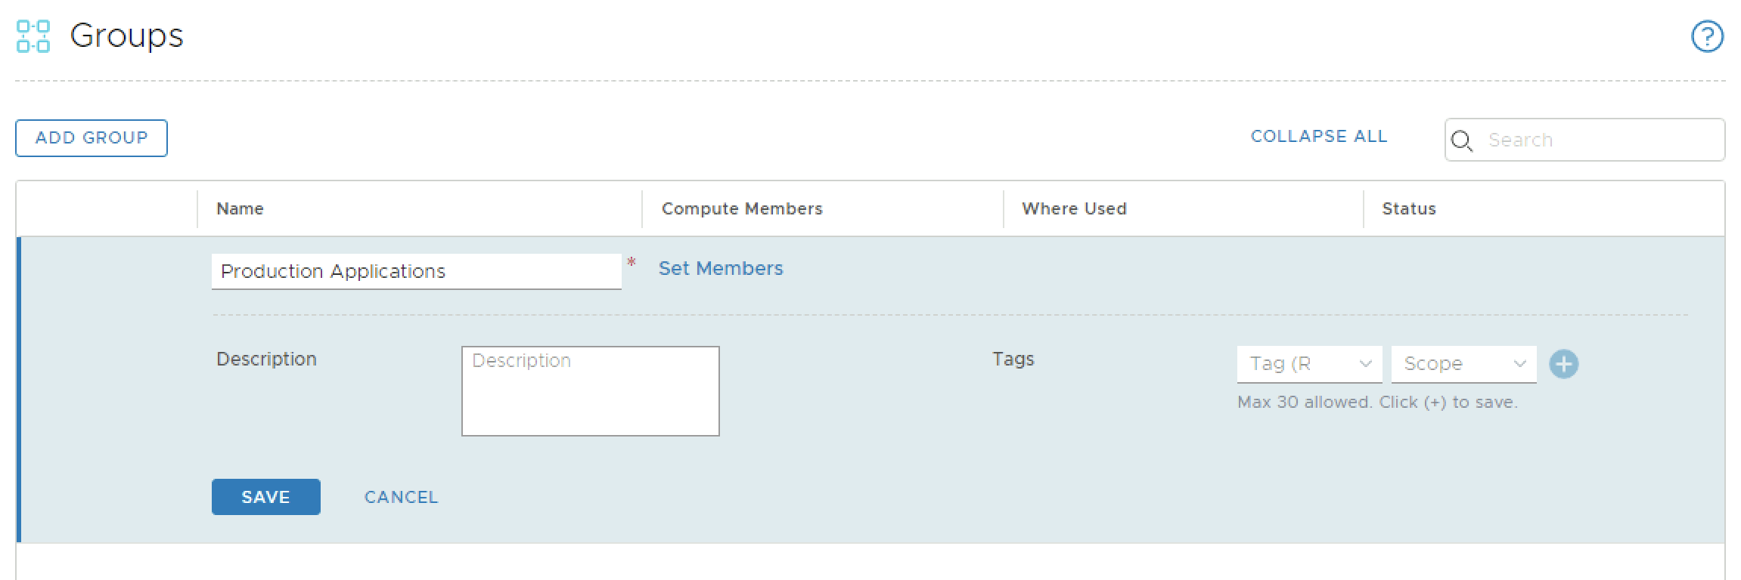Click the Status column header

[1408, 209]
